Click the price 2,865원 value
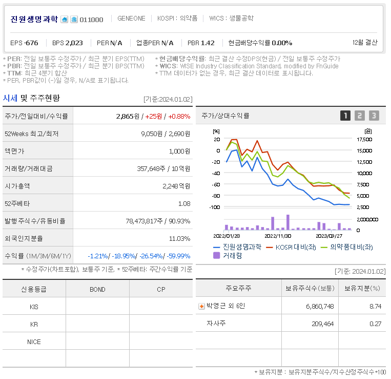Image resolution: width=391 pixels, height=379 pixels. coord(128,117)
